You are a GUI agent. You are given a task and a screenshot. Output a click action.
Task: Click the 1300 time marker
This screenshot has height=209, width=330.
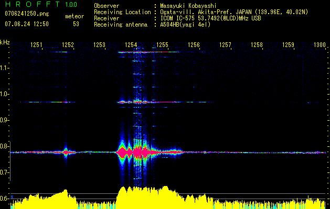320,45
